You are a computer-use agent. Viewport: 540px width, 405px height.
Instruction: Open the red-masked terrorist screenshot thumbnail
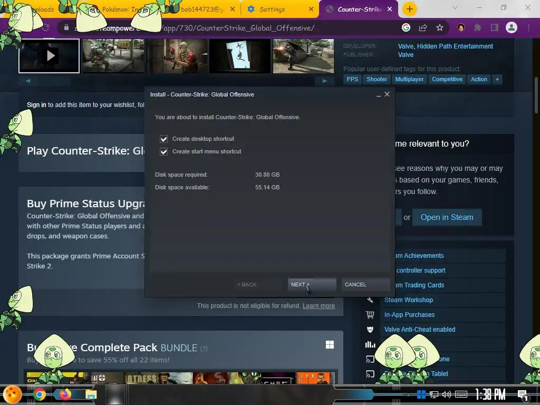coord(177,56)
